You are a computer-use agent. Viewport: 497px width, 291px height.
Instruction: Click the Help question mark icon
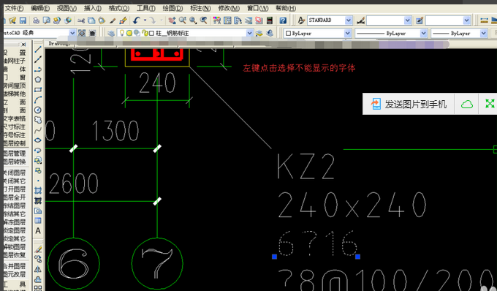click(x=283, y=20)
